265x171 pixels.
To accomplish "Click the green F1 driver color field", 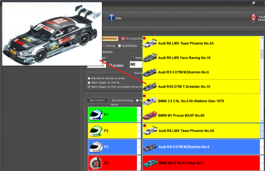I will click(113, 115).
